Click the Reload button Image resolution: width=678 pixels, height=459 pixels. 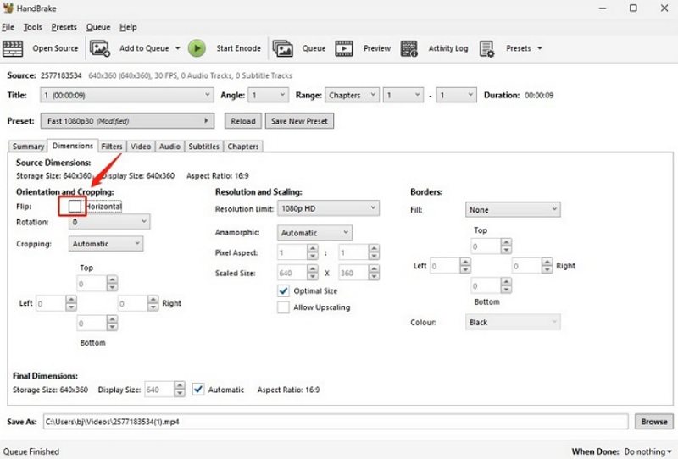coord(243,121)
